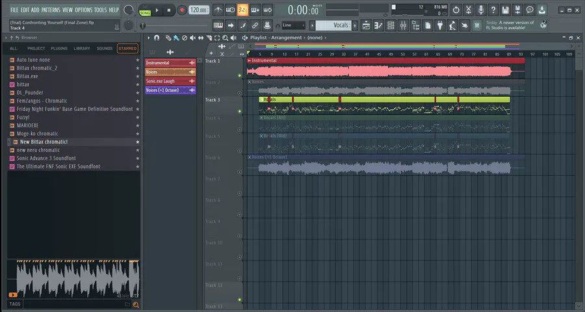Add new pattern with plus button

click(x=355, y=25)
